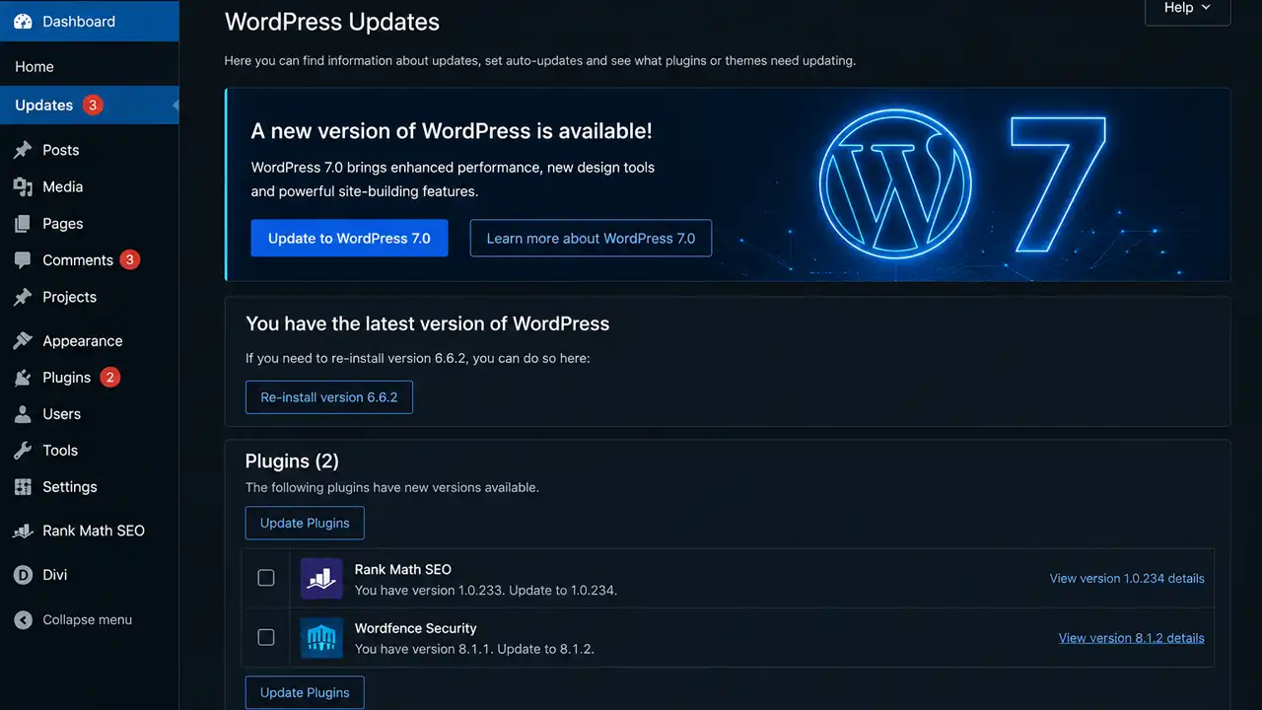Click the Appearance paintbrush icon
This screenshot has width=1262, height=710.
point(23,341)
